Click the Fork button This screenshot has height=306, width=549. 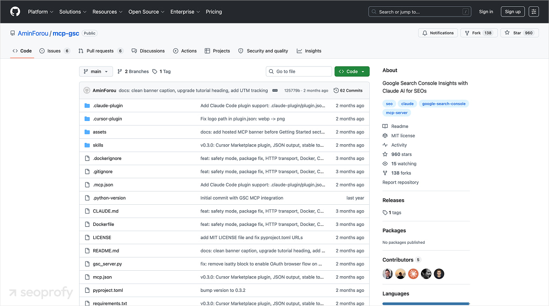479,33
